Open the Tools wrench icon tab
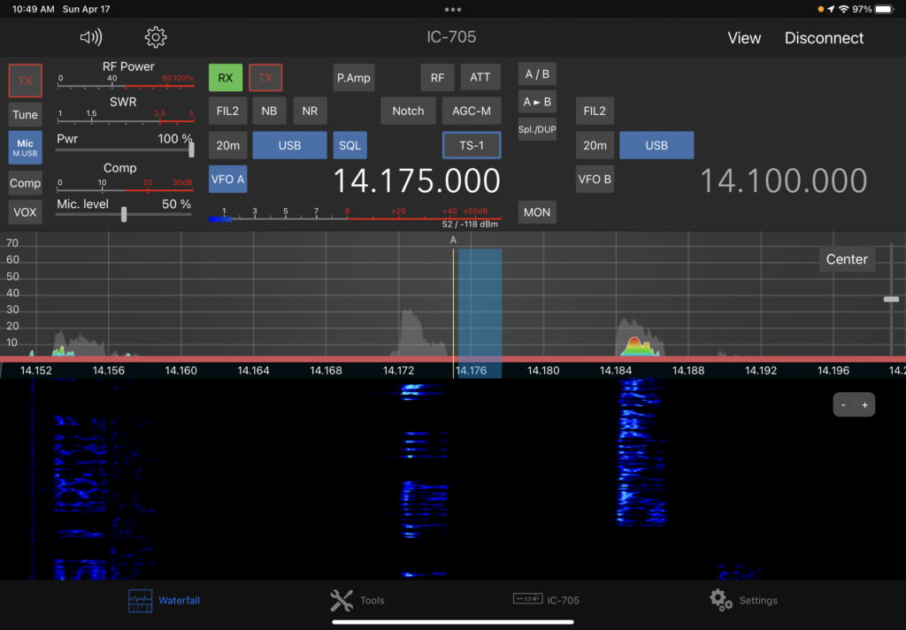The width and height of the screenshot is (906, 630). (x=342, y=601)
